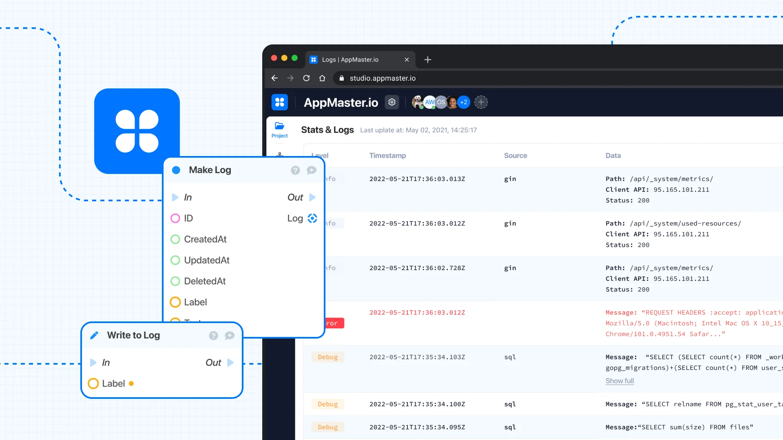This screenshot has height=440, width=783.
Task: Click the add collaborator plus icon
Action: tap(481, 102)
